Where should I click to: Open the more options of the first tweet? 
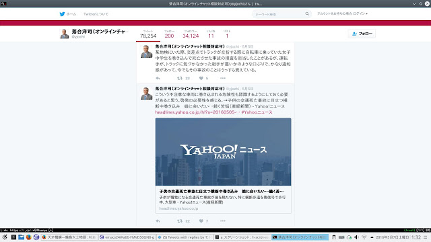tap(223, 78)
